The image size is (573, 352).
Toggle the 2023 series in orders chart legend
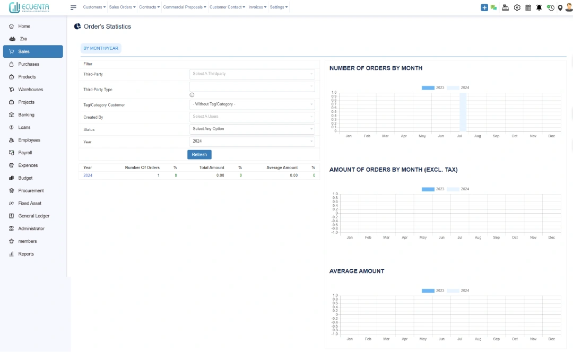coord(433,87)
